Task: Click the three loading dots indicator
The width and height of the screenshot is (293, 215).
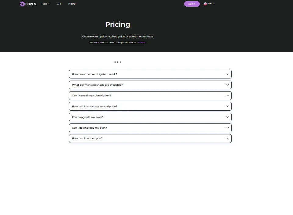Action: pyautogui.click(x=118, y=62)
